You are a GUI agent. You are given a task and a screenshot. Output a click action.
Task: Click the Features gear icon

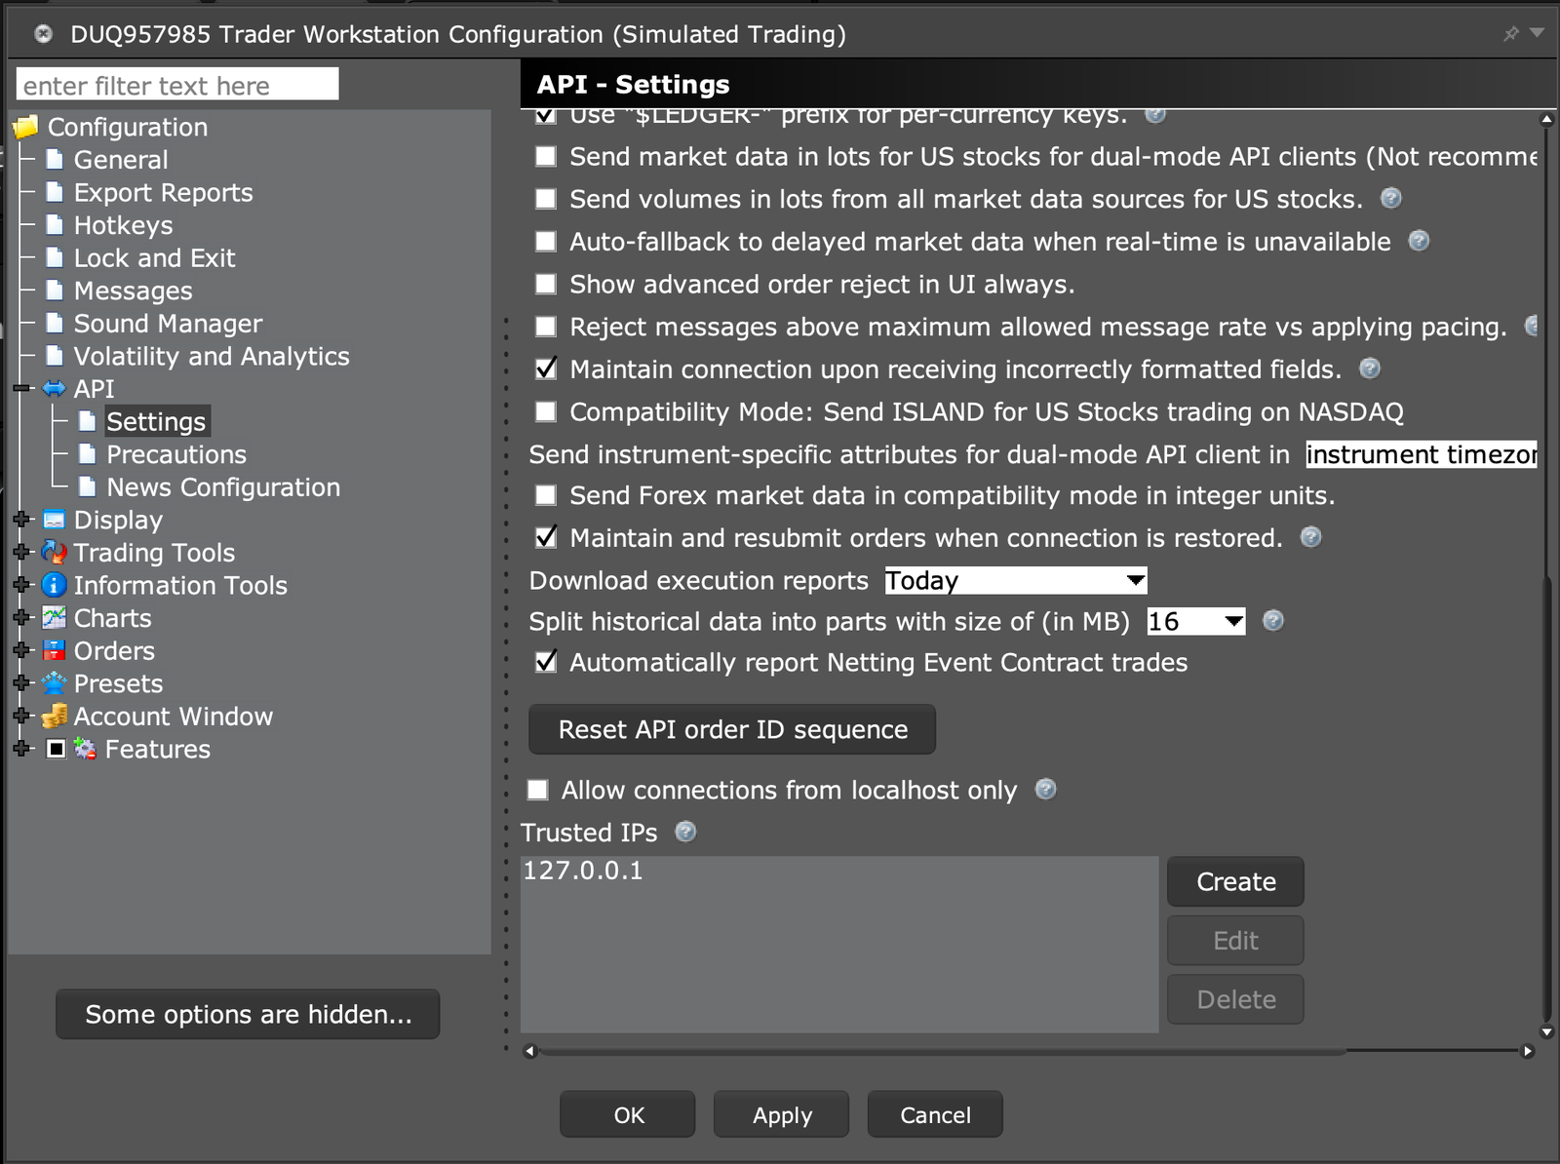pyautogui.click(x=86, y=749)
